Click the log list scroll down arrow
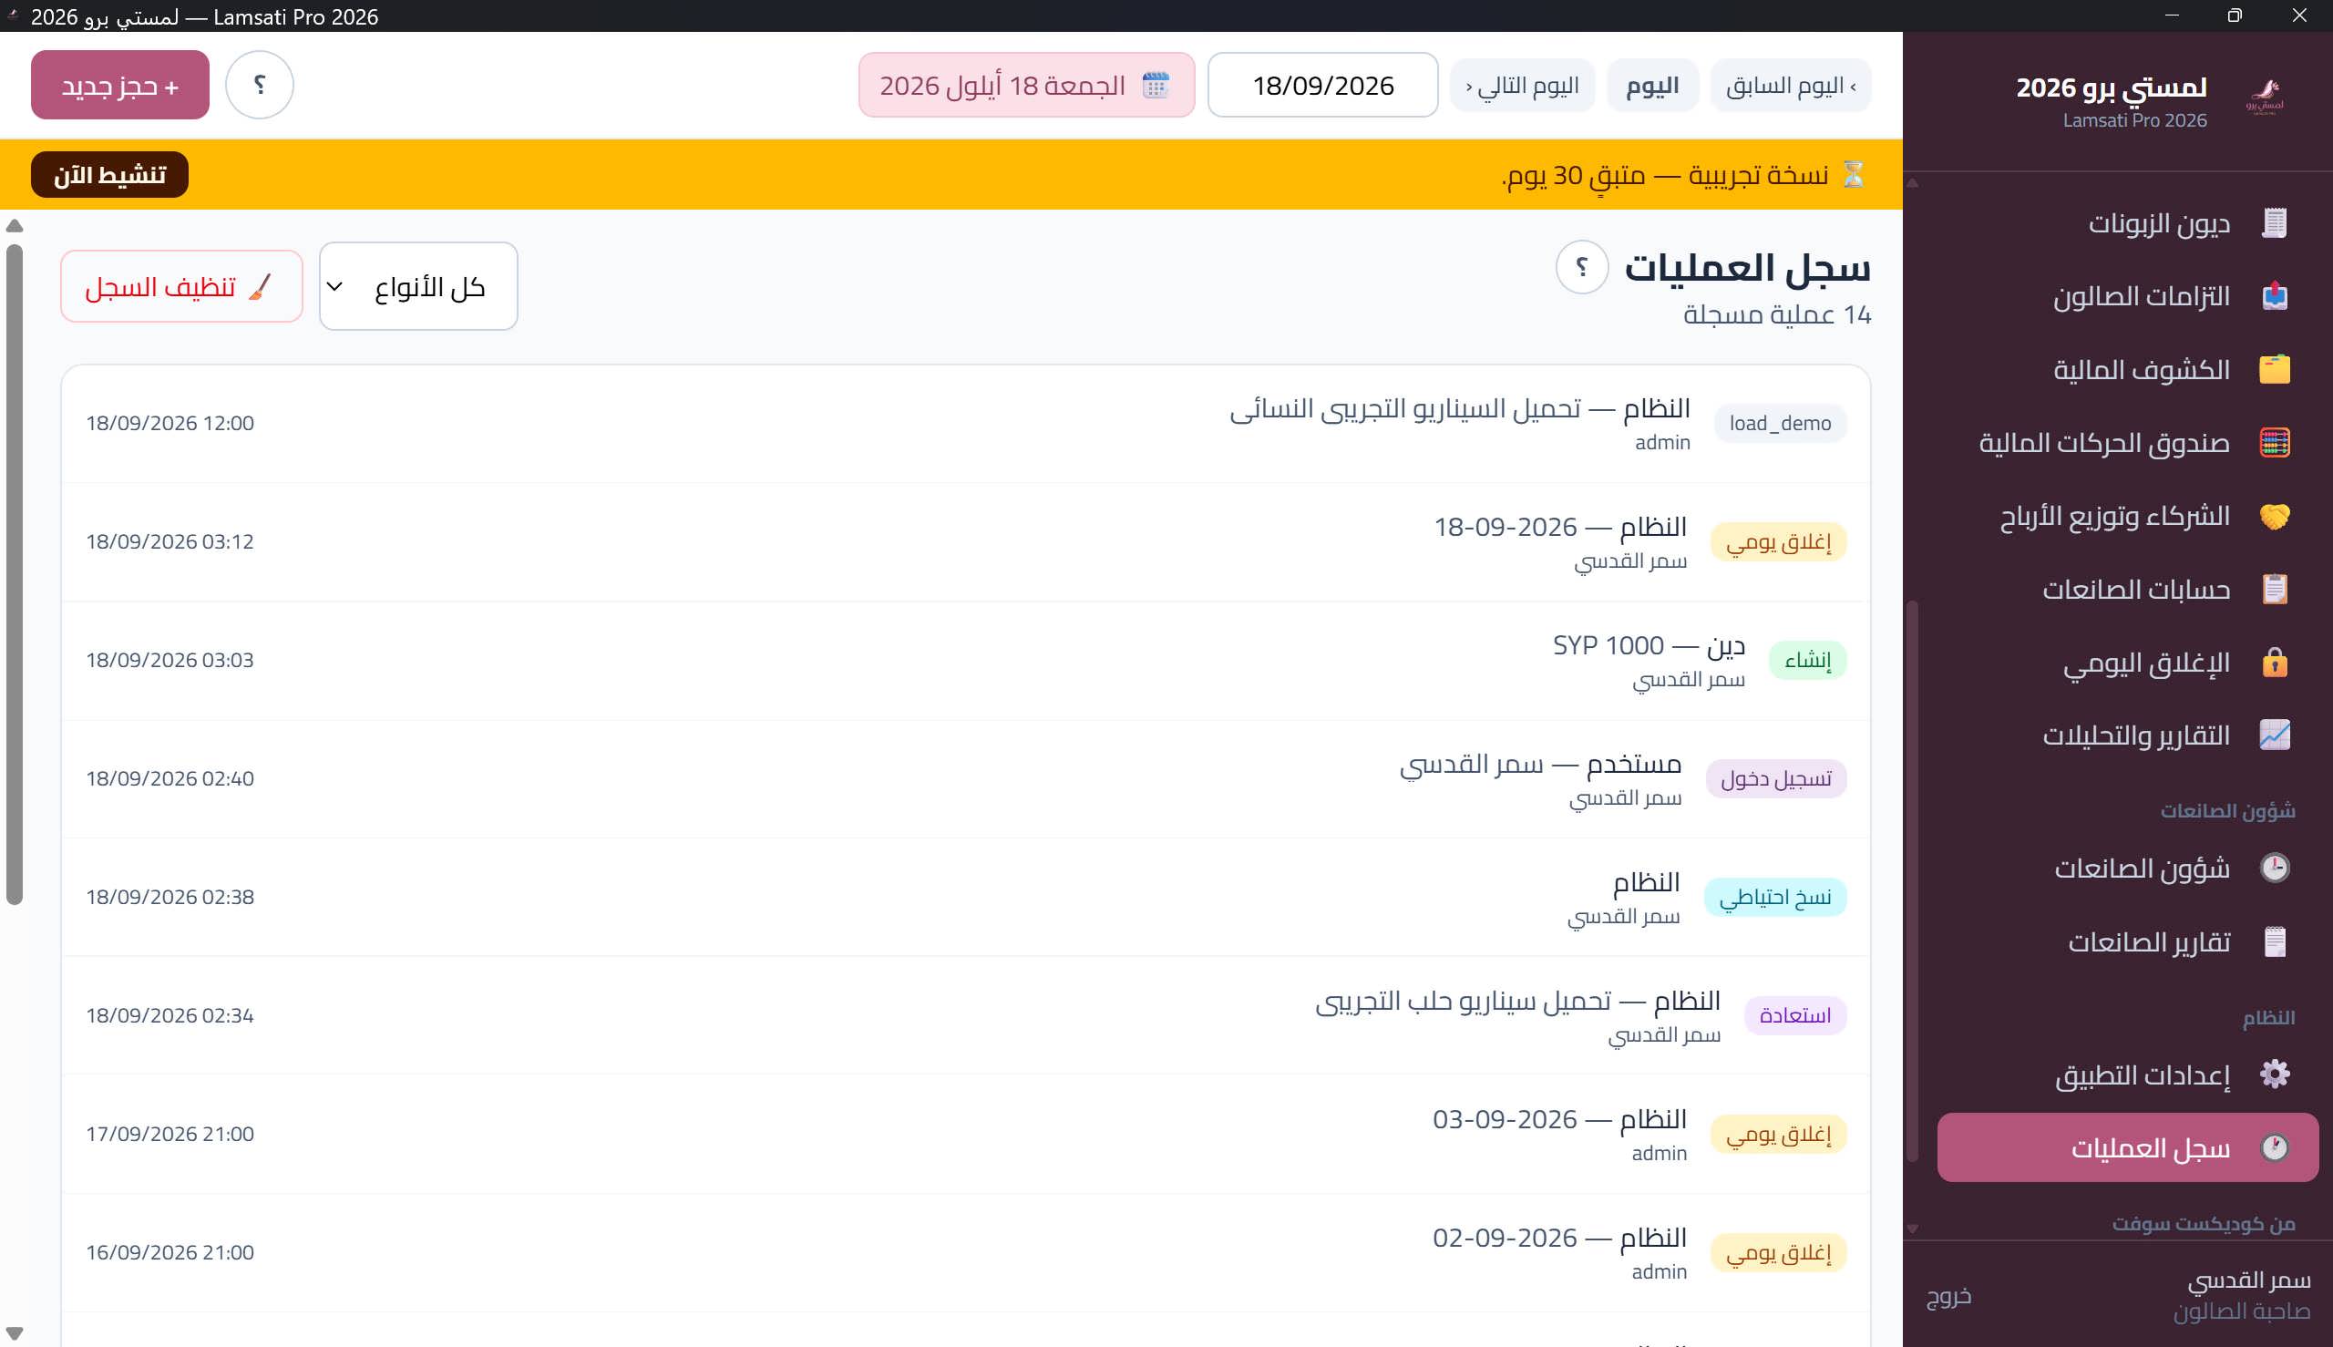2333x1347 pixels. 15,1333
